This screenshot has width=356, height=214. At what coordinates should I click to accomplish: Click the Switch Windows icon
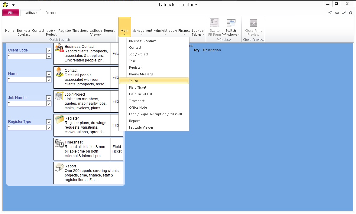231,23
